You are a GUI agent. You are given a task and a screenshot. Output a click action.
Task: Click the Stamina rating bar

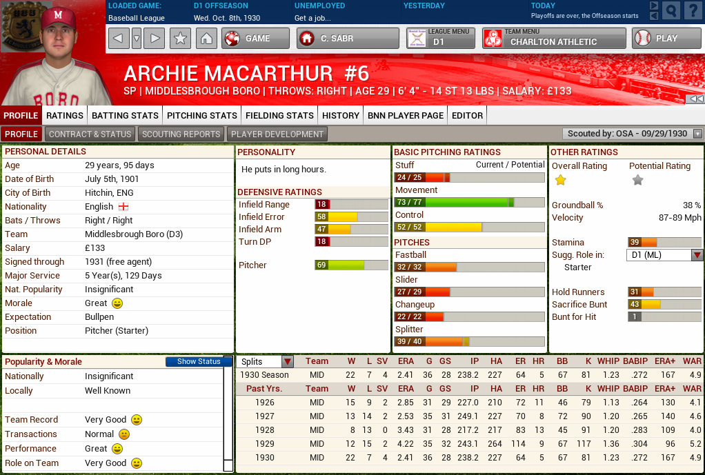click(664, 243)
